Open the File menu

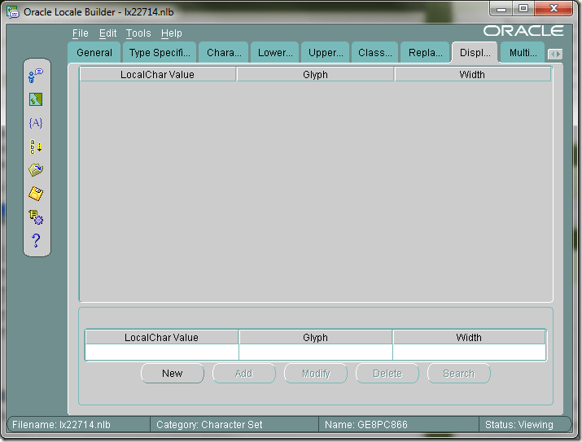coord(80,33)
